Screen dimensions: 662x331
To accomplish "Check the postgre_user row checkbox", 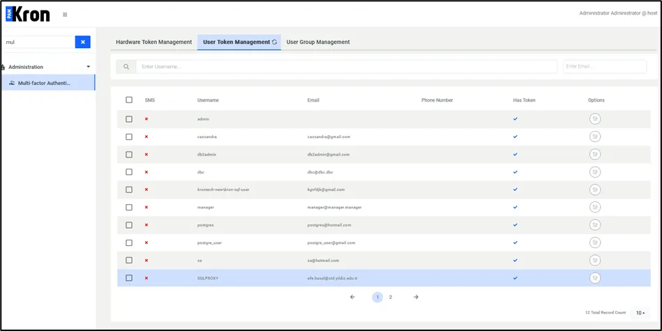I will [x=129, y=243].
